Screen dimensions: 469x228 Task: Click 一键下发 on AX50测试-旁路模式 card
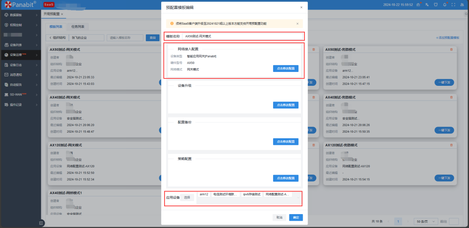point(444,82)
